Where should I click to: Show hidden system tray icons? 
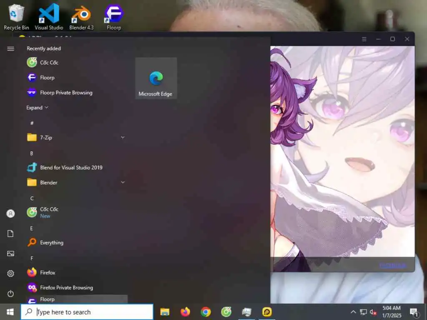point(353,312)
